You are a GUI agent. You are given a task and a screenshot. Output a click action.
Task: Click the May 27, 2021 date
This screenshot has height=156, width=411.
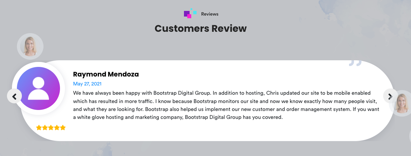(87, 84)
